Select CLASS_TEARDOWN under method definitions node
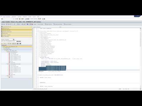The height and width of the screenshot is (106, 142). 14,55
